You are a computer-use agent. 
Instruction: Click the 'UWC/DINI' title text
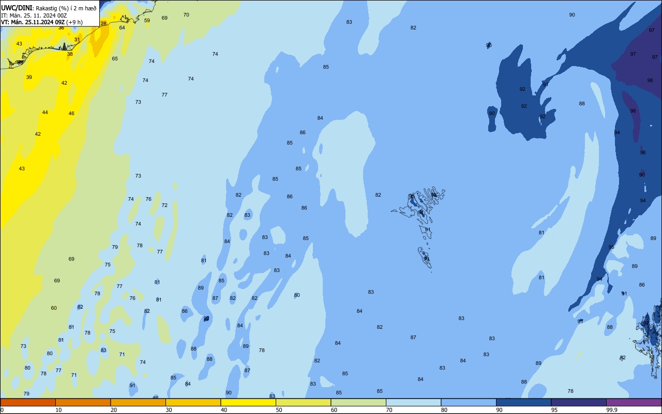point(17,8)
